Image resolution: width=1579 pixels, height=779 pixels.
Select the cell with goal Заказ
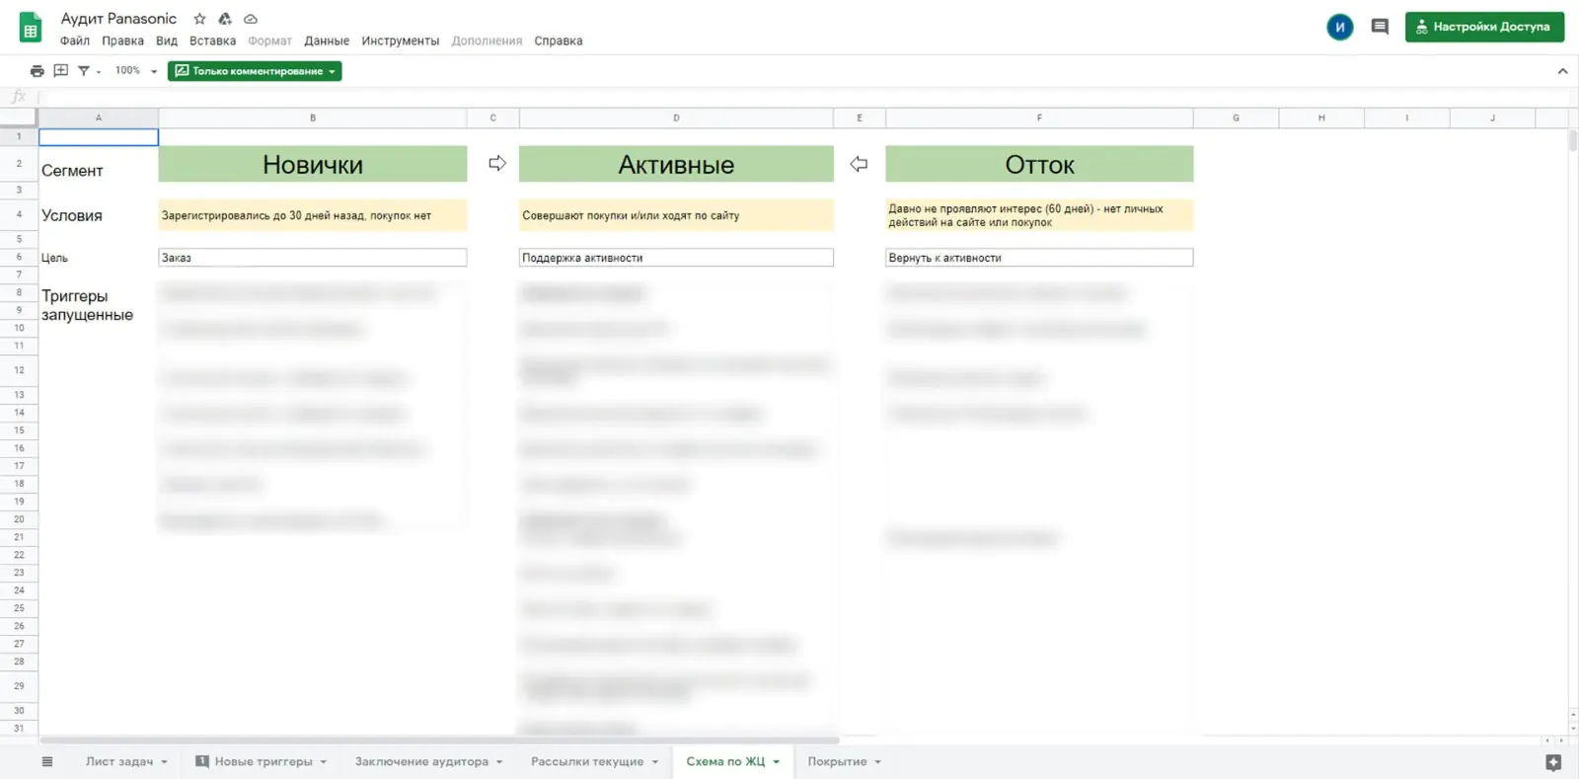pyautogui.click(x=313, y=258)
